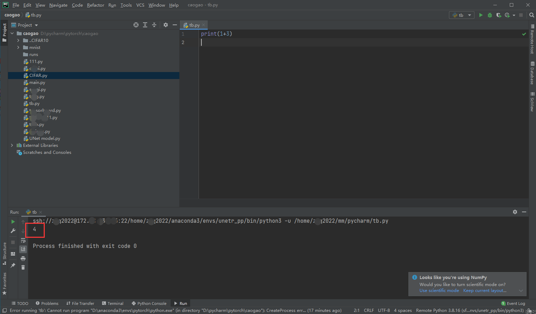
Task: Open Python Console tool tab
Action: tap(149, 304)
